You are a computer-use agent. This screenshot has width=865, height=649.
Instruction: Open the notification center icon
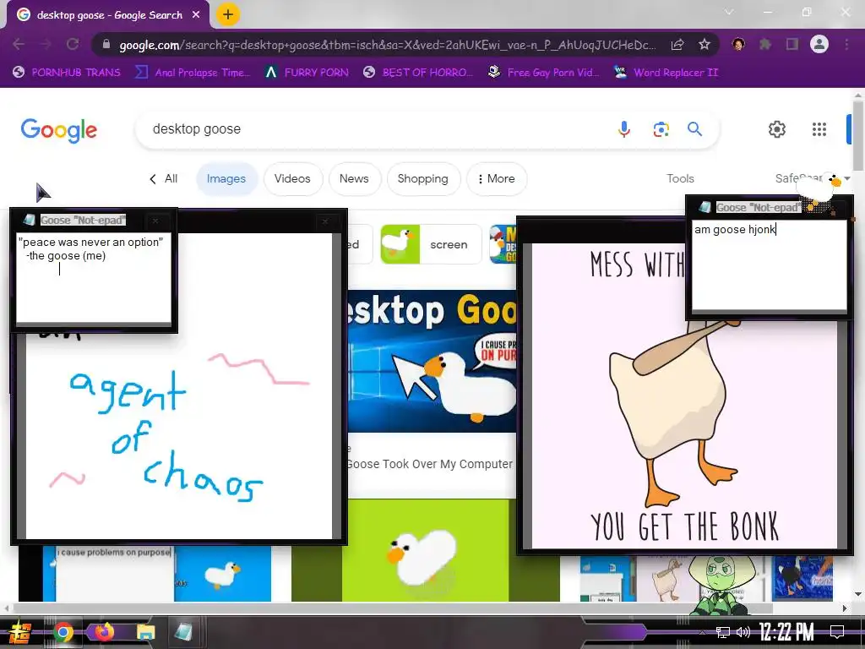[837, 632]
